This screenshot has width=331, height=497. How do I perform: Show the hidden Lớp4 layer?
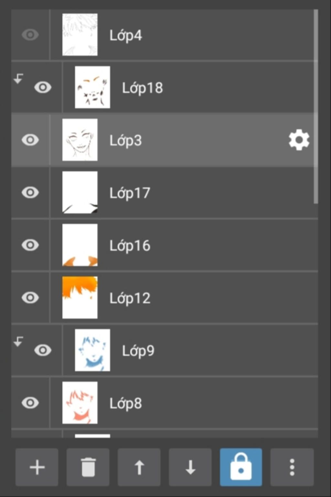[30, 35]
